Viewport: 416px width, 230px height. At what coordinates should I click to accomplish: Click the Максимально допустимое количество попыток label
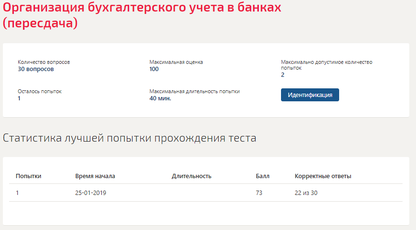point(327,64)
